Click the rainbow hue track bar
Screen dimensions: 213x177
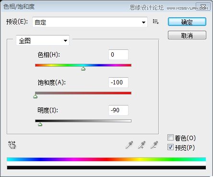point(83,65)
